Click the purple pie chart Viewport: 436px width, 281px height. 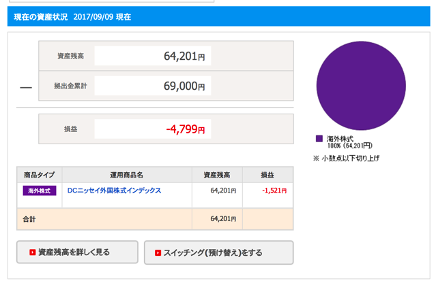click(x=361, y=86)
